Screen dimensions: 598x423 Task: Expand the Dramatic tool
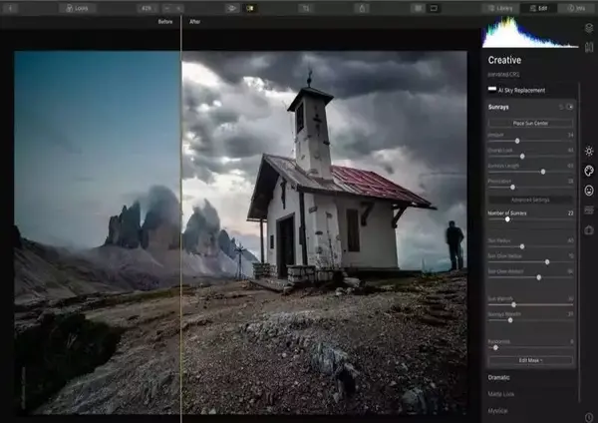pos(498,377)
